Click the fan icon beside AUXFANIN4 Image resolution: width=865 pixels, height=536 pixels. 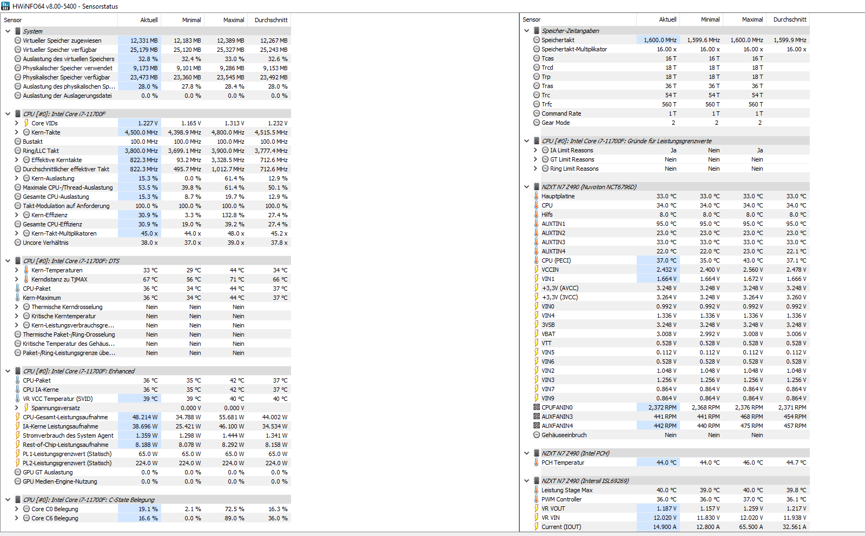tap(537, 426)
